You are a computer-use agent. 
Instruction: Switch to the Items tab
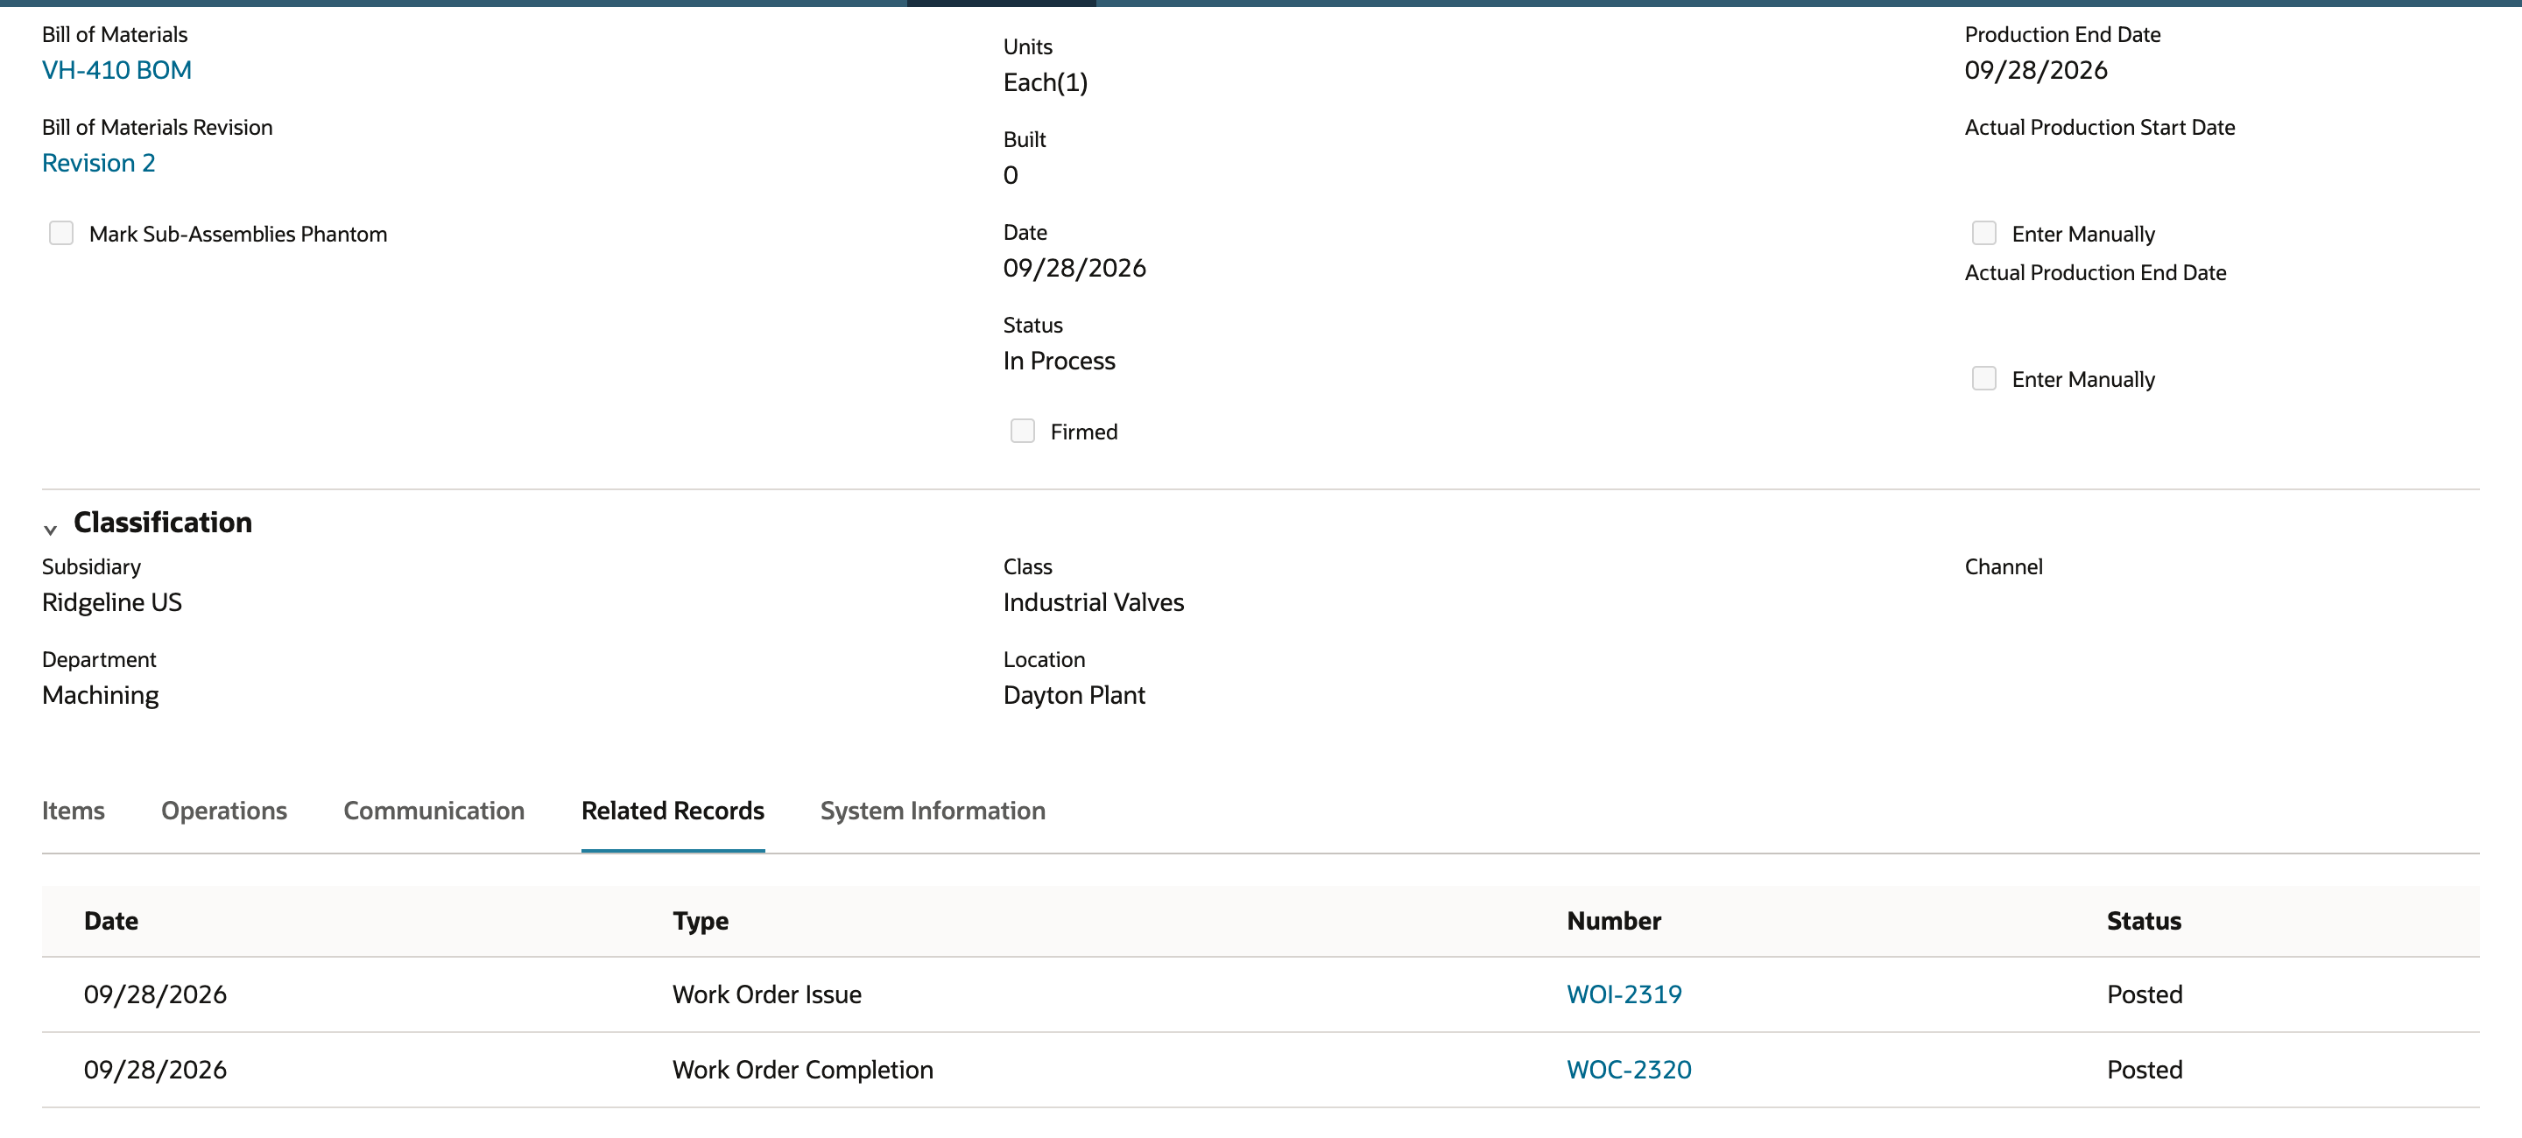click(x=74, y=811)
